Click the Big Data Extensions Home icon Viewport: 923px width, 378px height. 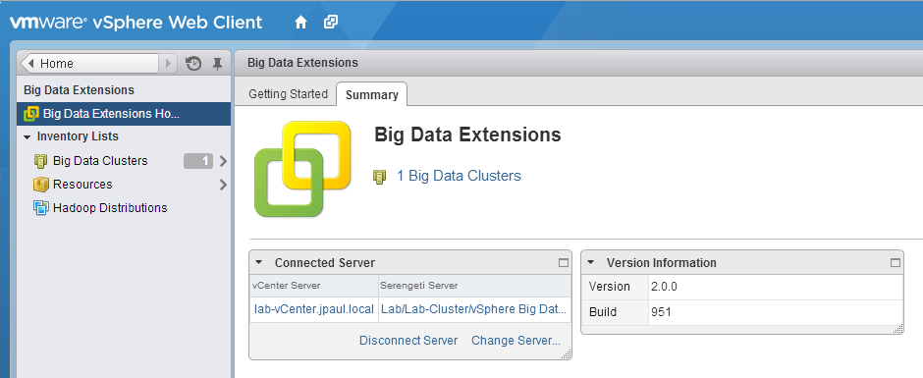click(31, 114)
